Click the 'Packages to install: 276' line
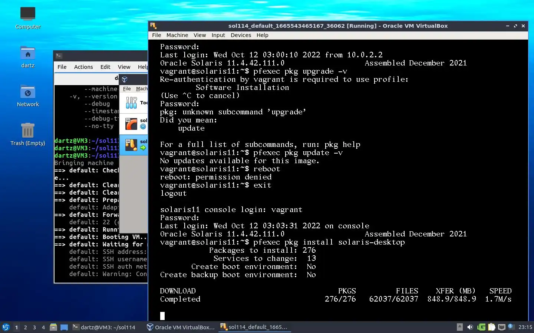The width and height of the screenshot is (534, 333). pos(263,250)
